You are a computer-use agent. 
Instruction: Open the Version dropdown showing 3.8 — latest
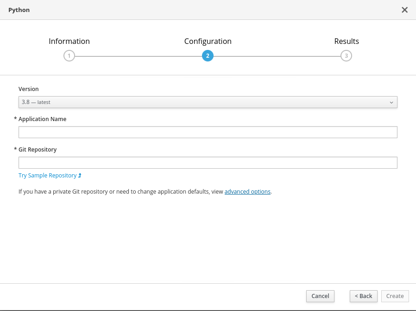tap(208, 102)
